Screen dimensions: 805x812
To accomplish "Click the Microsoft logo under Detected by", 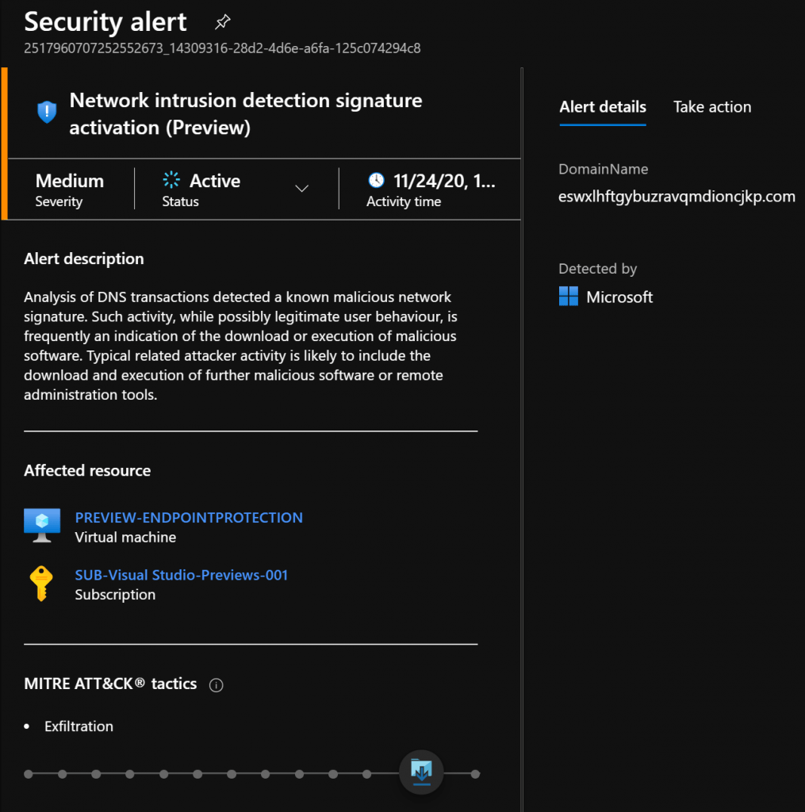I will [569, 297].
